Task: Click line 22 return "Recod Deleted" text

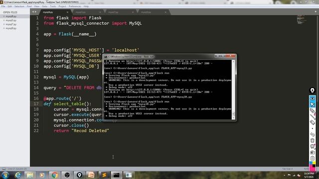Action: click(81, 131)
